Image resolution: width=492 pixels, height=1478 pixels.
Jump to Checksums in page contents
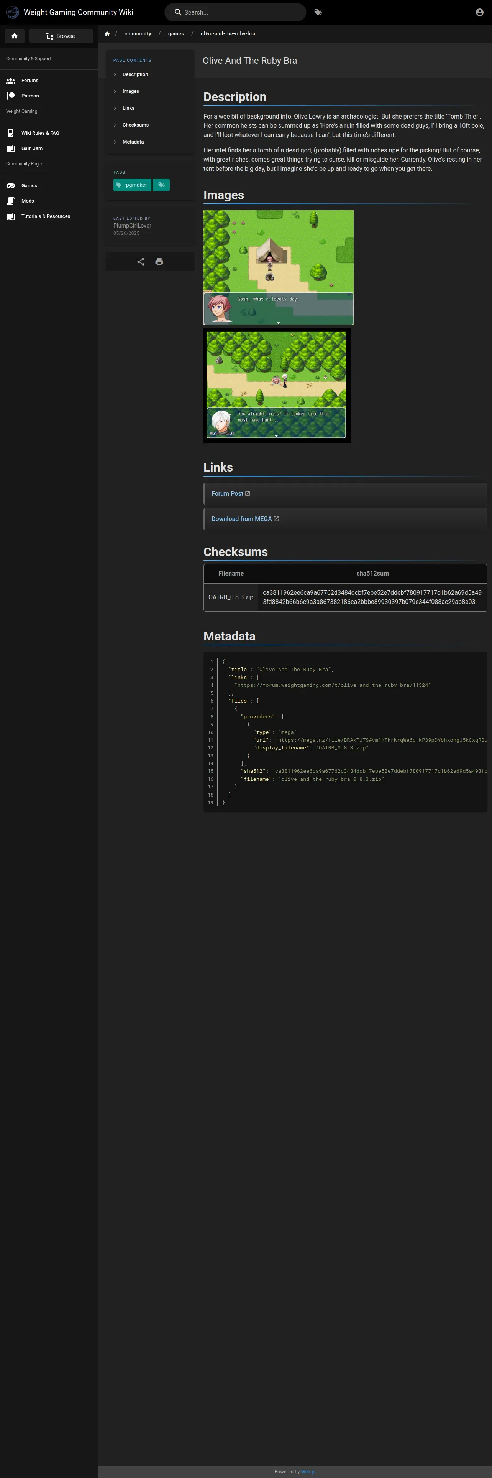pos(135,125)
